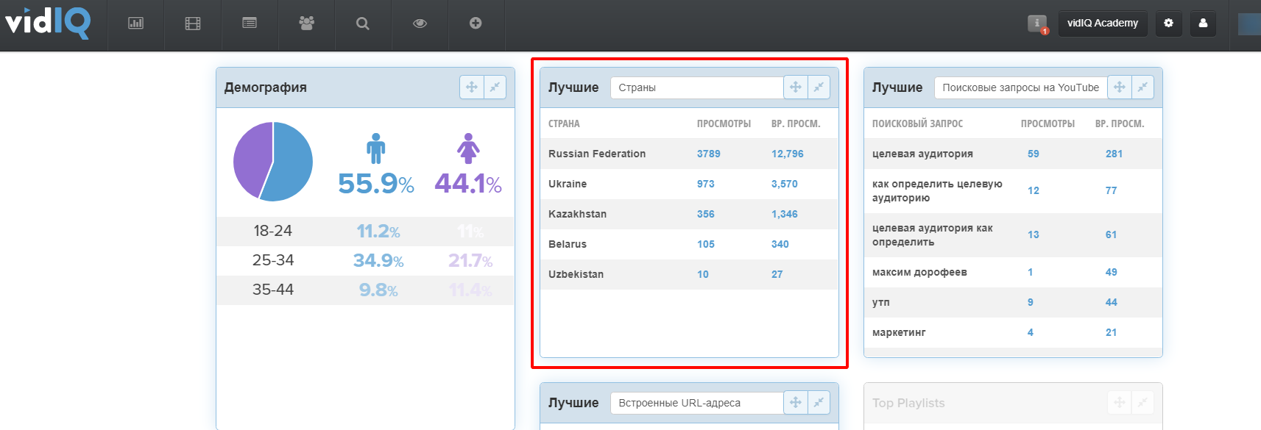Click views 59 for целевая аудитория

point(1034,154)
